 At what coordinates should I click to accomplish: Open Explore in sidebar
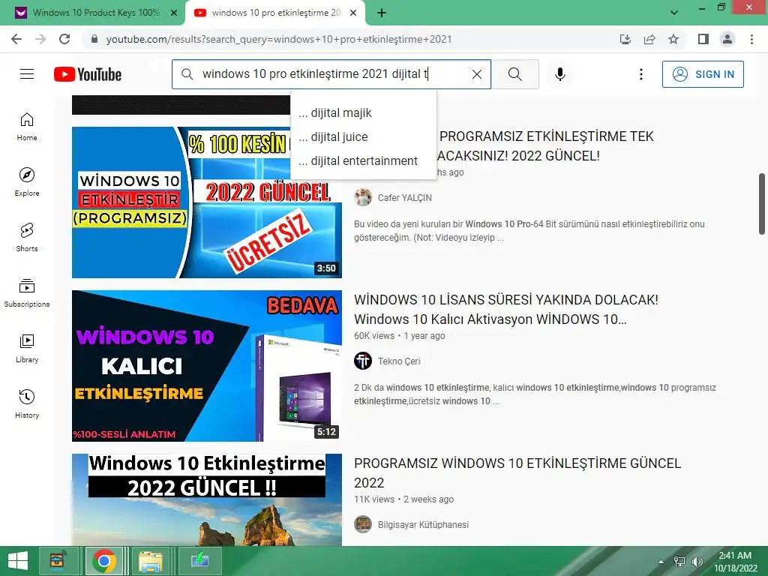tap(27, 182)
